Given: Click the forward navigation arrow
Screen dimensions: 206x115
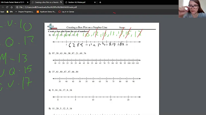Looking at the screenshot, I should coord(3,7).
